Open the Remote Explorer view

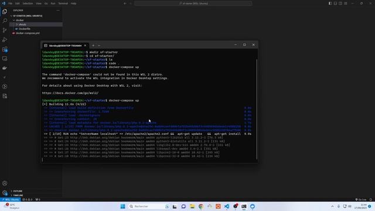(5, 59)
